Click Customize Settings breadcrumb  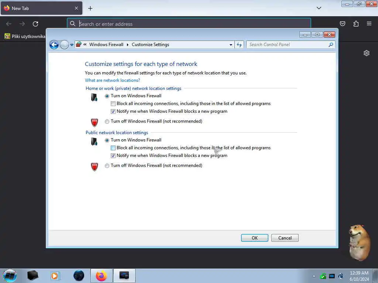(x=151, y=45)
